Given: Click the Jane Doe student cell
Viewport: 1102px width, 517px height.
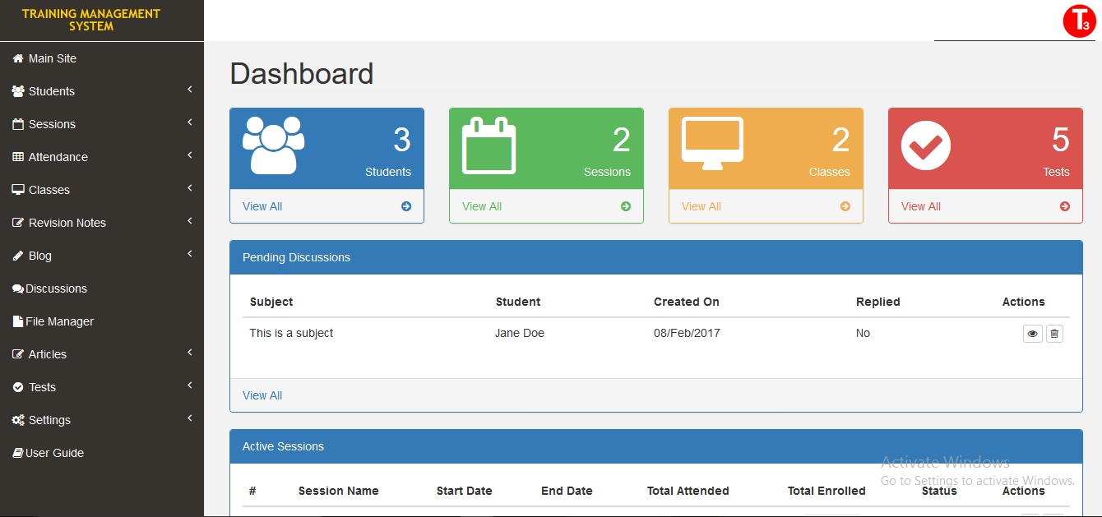Looking at the screenshot, I should point(520,333).
